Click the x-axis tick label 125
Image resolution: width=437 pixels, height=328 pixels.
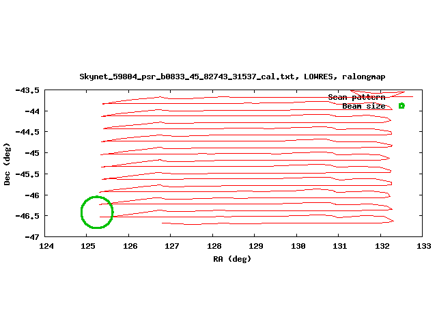pyautogui.click(x=88, y=246)
